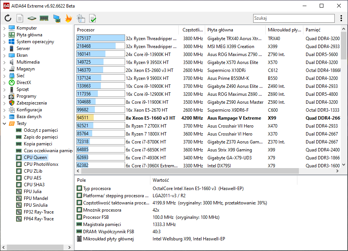The width and height of the screenshot is (348, 251).
Task: Open the gear preferences toolbar icon
Action: [x=80, y=18]
